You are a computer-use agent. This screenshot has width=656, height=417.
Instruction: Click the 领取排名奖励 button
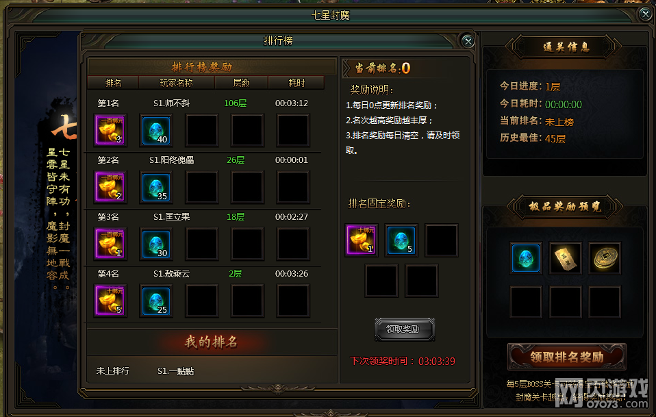tap(567, 357)
